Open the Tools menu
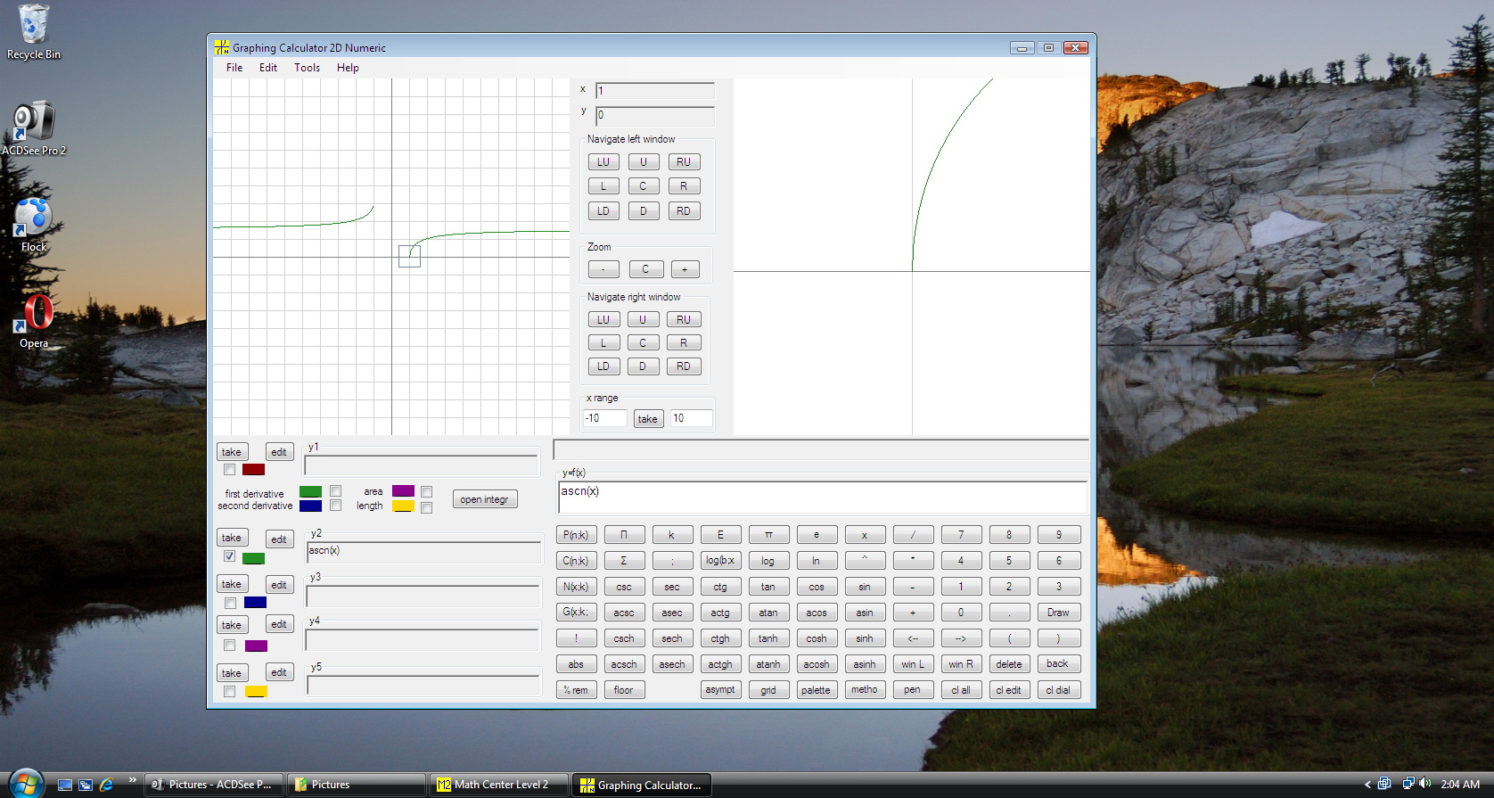This screenshot has width=1494, height=798. pyautogui.click(x=307, y=68)
